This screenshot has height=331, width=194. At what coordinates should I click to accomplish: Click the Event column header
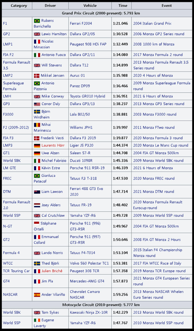(162, 6)
